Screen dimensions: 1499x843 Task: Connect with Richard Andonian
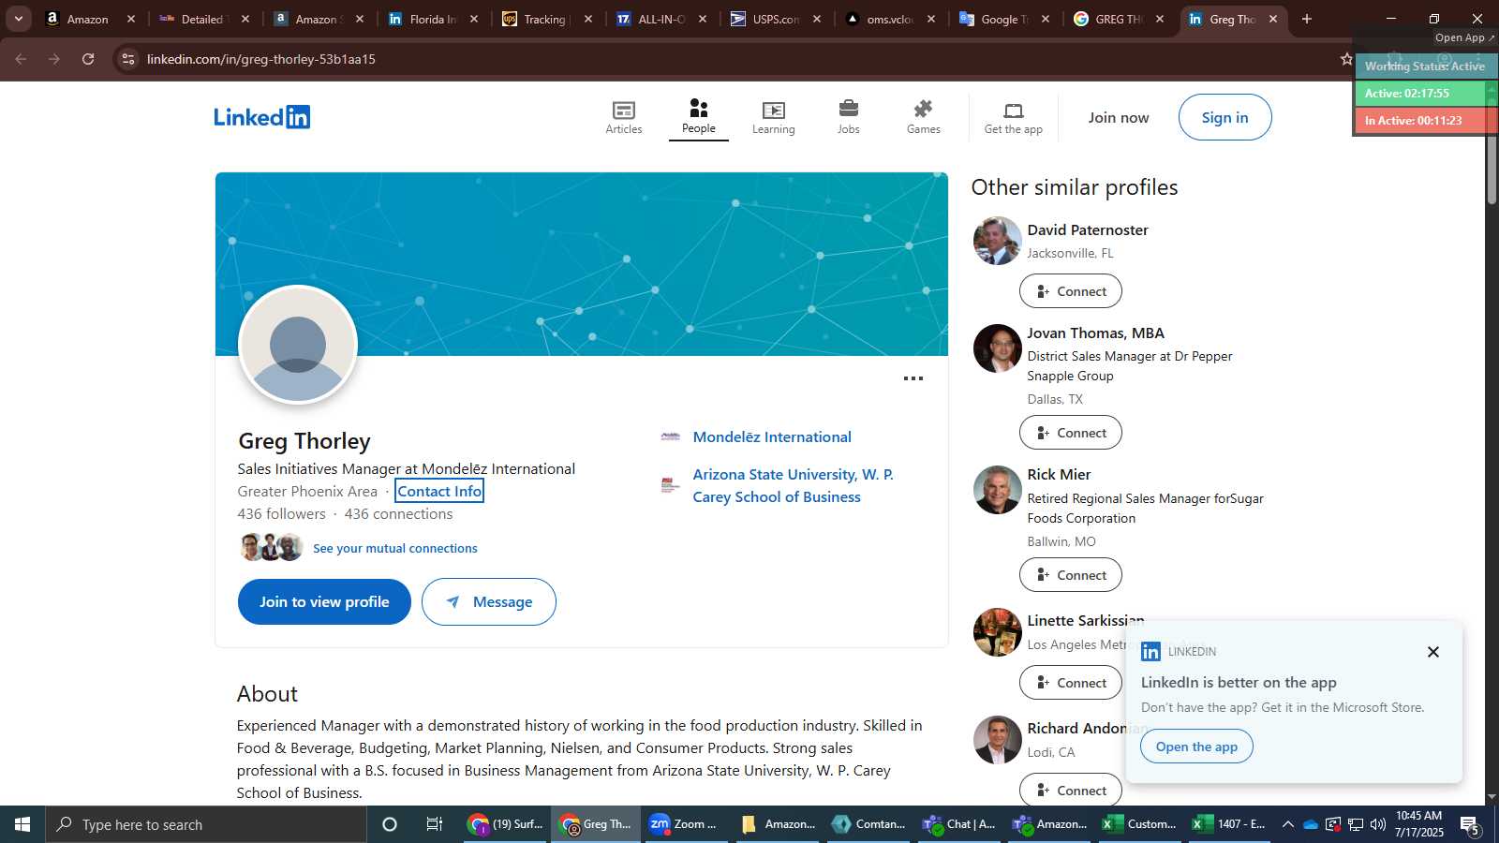(x=1071, y=791)
